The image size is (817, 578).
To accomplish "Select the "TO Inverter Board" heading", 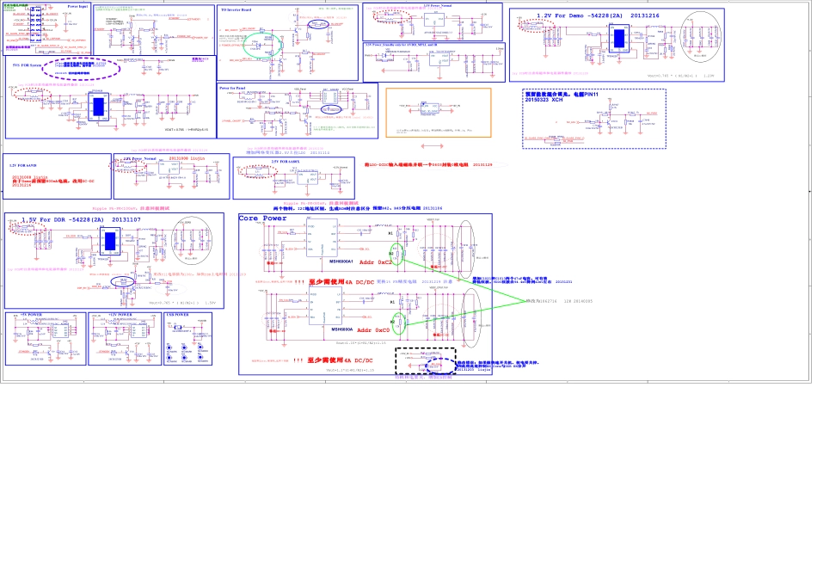I will pyautogui.click(x=236, y=9).
